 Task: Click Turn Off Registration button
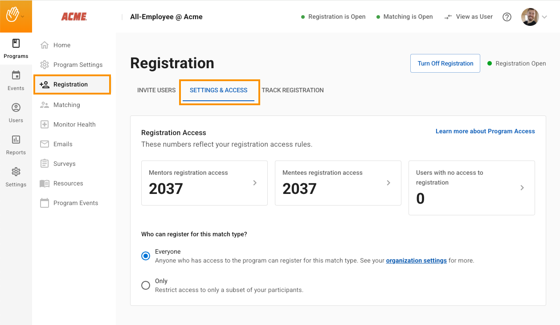click(445, 63)
